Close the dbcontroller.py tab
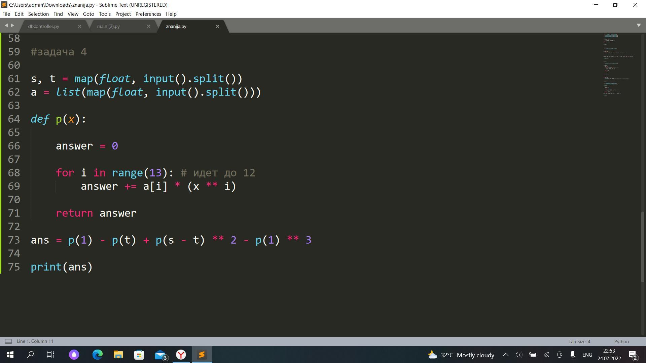 coord(79,26)
